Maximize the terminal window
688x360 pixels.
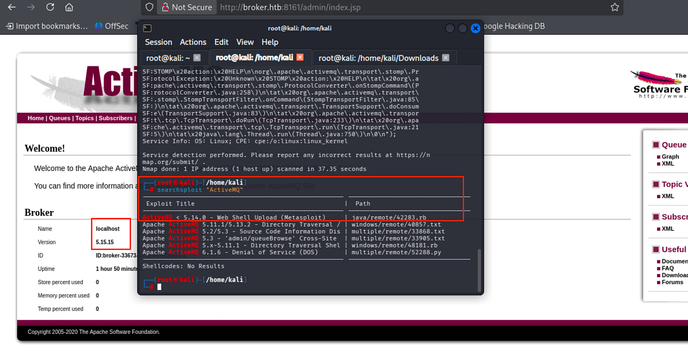[x=462, y=29]
